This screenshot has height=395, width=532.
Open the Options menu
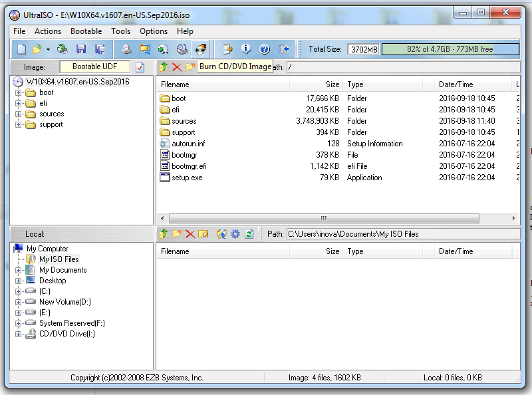(154, 31)
